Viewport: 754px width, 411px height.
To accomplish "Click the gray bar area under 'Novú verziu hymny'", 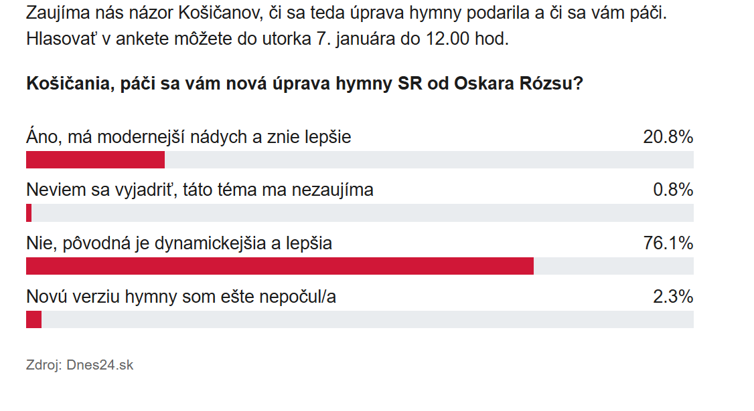I will tap(367, 319).
